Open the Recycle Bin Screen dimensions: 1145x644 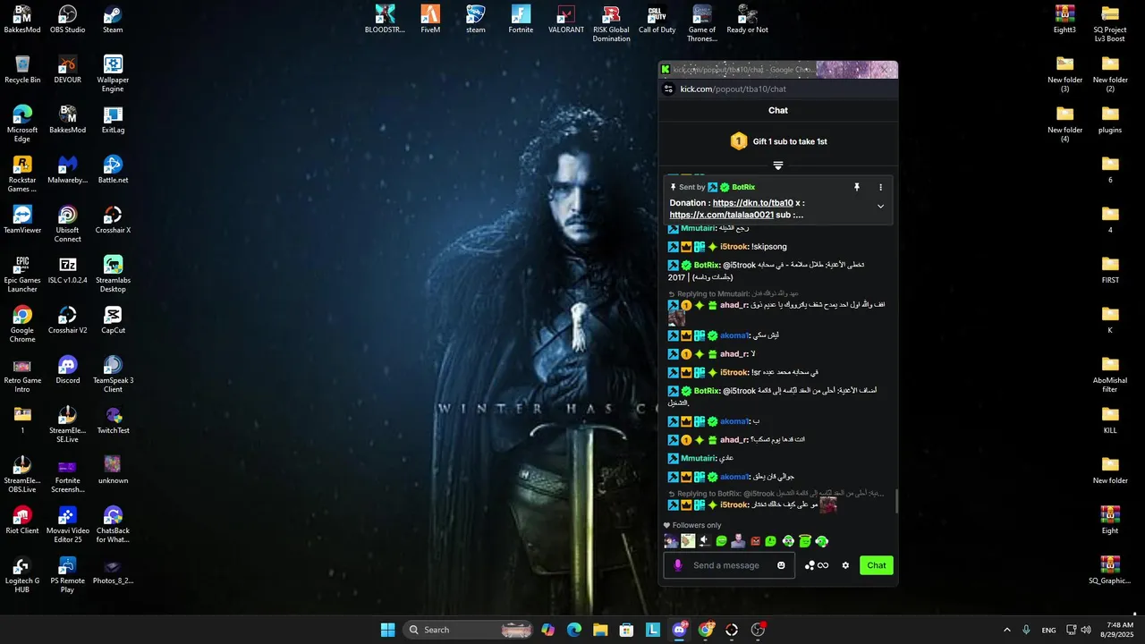coord(22,70)
